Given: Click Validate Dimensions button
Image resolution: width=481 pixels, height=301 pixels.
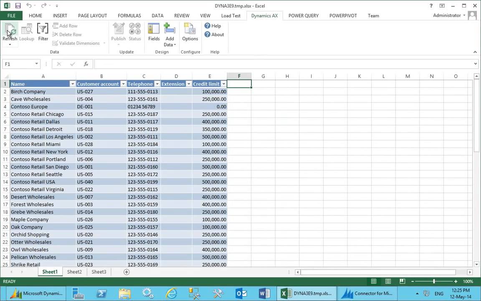Looking at the screenshot, I should pos(76,43).
